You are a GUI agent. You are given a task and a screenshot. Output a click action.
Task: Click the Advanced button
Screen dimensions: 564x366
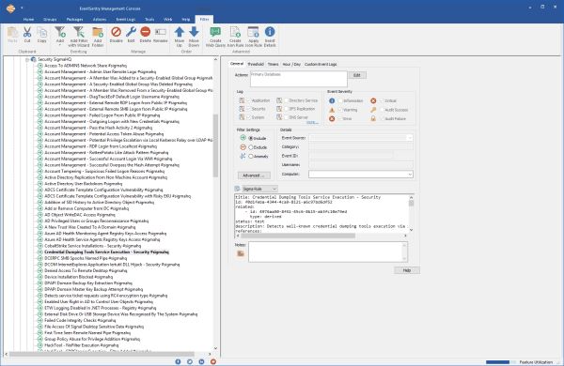click(254, 175)
